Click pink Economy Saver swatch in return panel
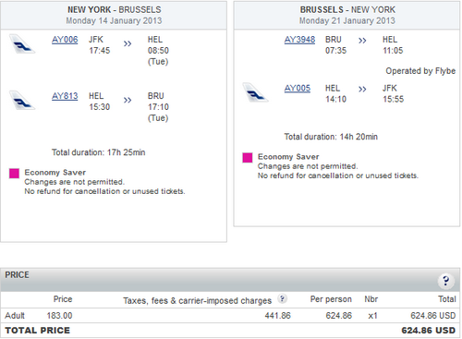462x339 pixels. (x=248, y=158)
